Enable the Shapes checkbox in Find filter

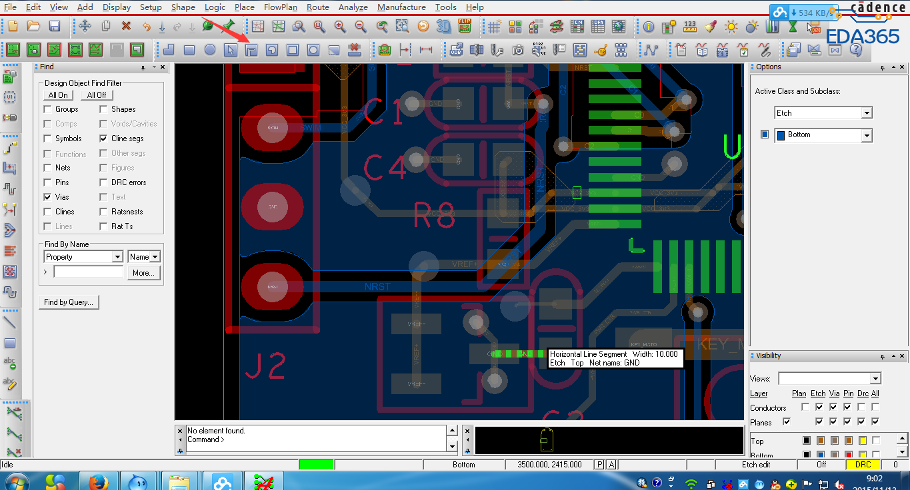(104, 109)
